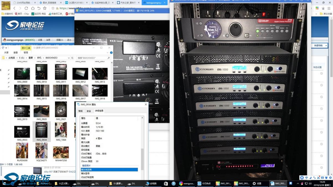The width and height of the screenshot is (333, 187).
Task: Click the browser back arrow
Action: pyautogui.click(x=14, y=8)
